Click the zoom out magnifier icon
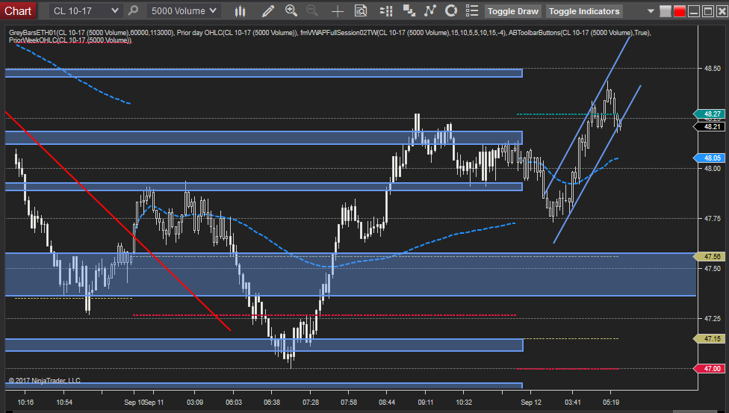Viewport: 729px width, 413px height. click(x=312, y=10)
